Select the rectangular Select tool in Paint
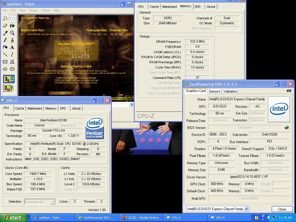The height and width of the screenshot is (222, 296). (12, 18)
